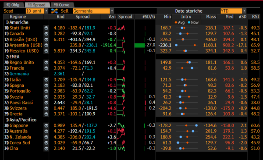Switch to the Spread tab

[37, 5]
